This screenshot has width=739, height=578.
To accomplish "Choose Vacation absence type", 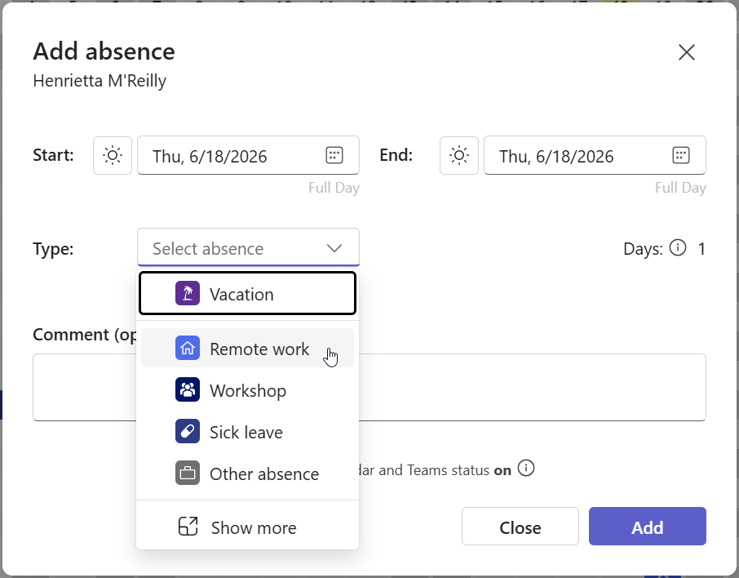I will click(x=247, y=293).
